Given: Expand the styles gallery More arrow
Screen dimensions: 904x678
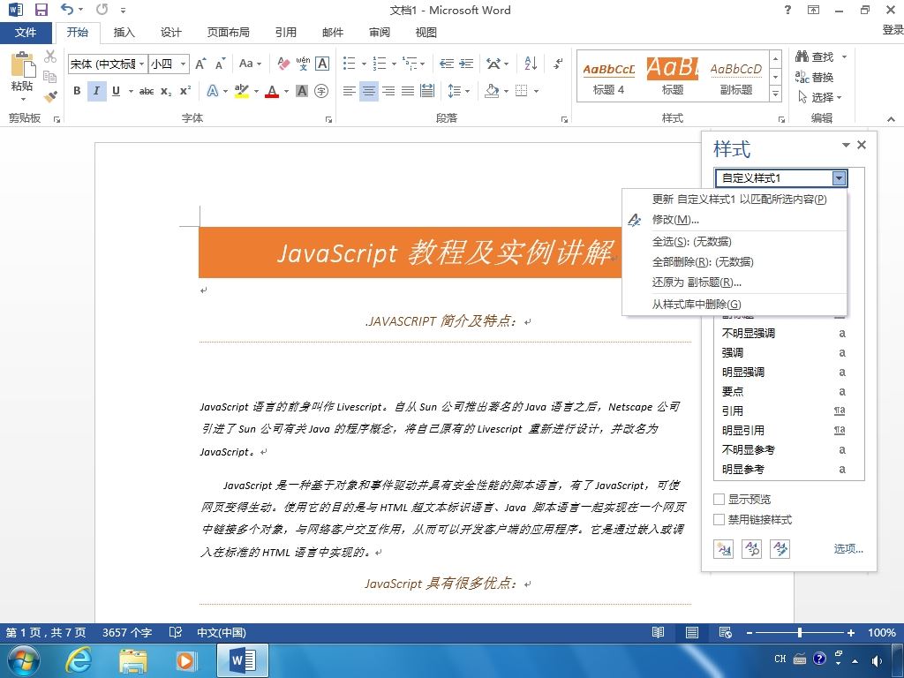Looking at the screenshot, I should tap(775, 94).
